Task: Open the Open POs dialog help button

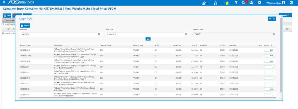Action: click(270, 19)
